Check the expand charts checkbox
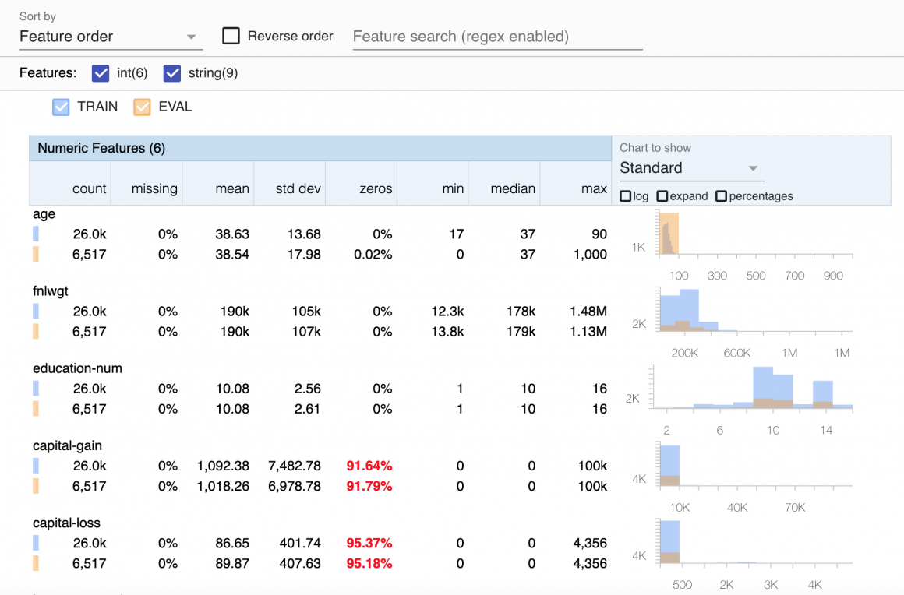The image size is (904, 595). pyautogui.click(x=662, y=196)
